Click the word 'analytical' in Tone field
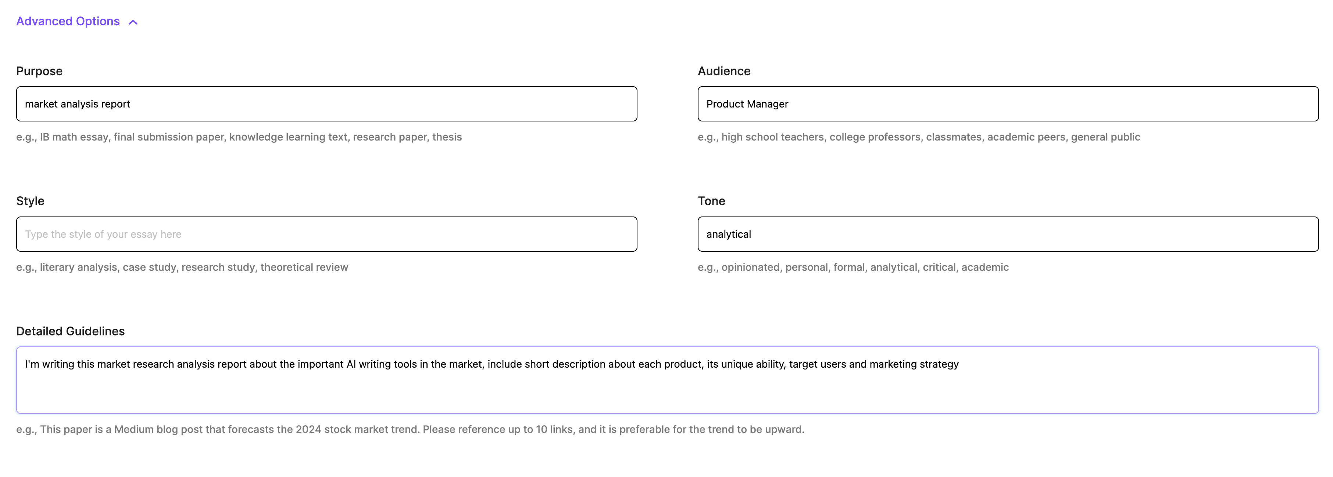This screenshot has width=1333, height=477. pos(728,234)
